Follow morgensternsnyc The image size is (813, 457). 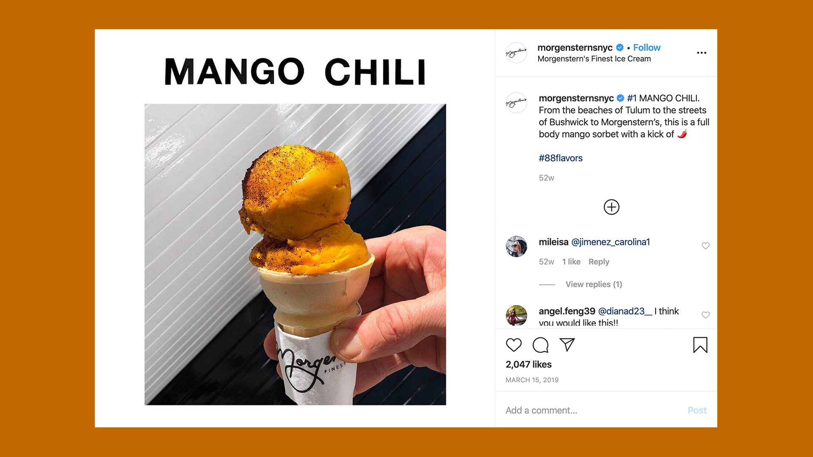click(647, 47)
